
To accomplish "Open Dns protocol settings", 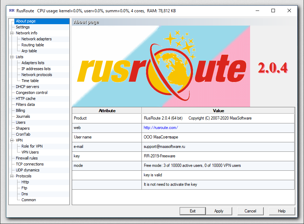I will pos(25,194).
